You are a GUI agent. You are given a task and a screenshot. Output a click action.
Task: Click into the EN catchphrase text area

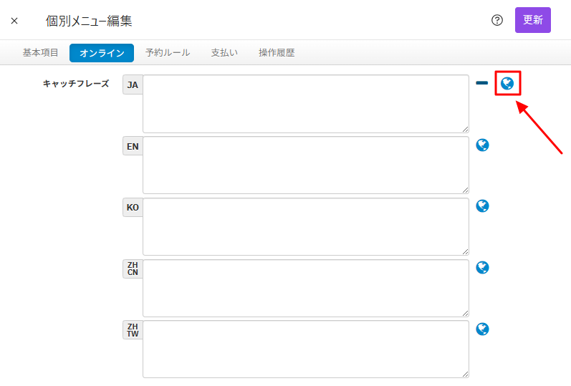coord(305,165)
